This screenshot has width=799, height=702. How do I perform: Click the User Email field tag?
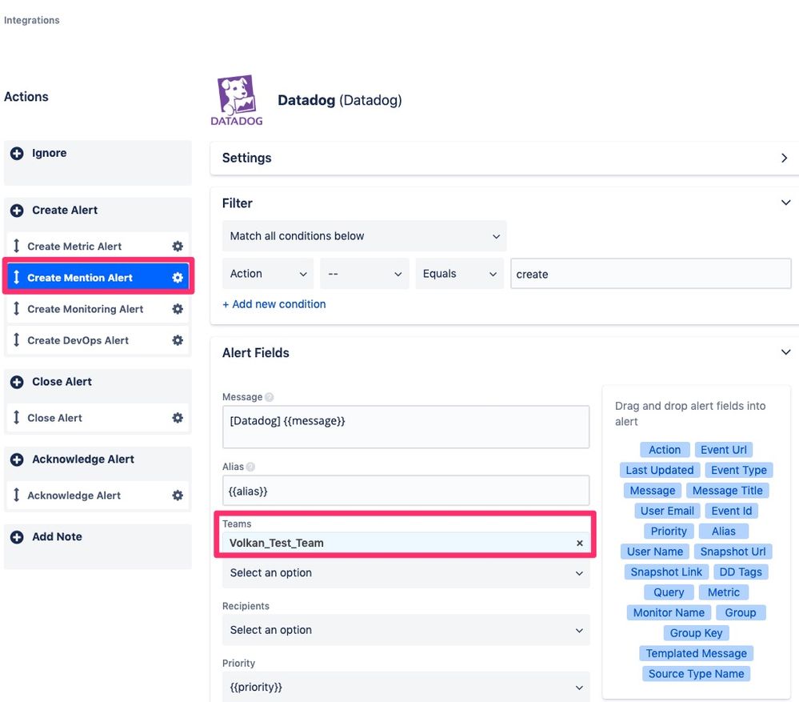(x=667, y=511)
